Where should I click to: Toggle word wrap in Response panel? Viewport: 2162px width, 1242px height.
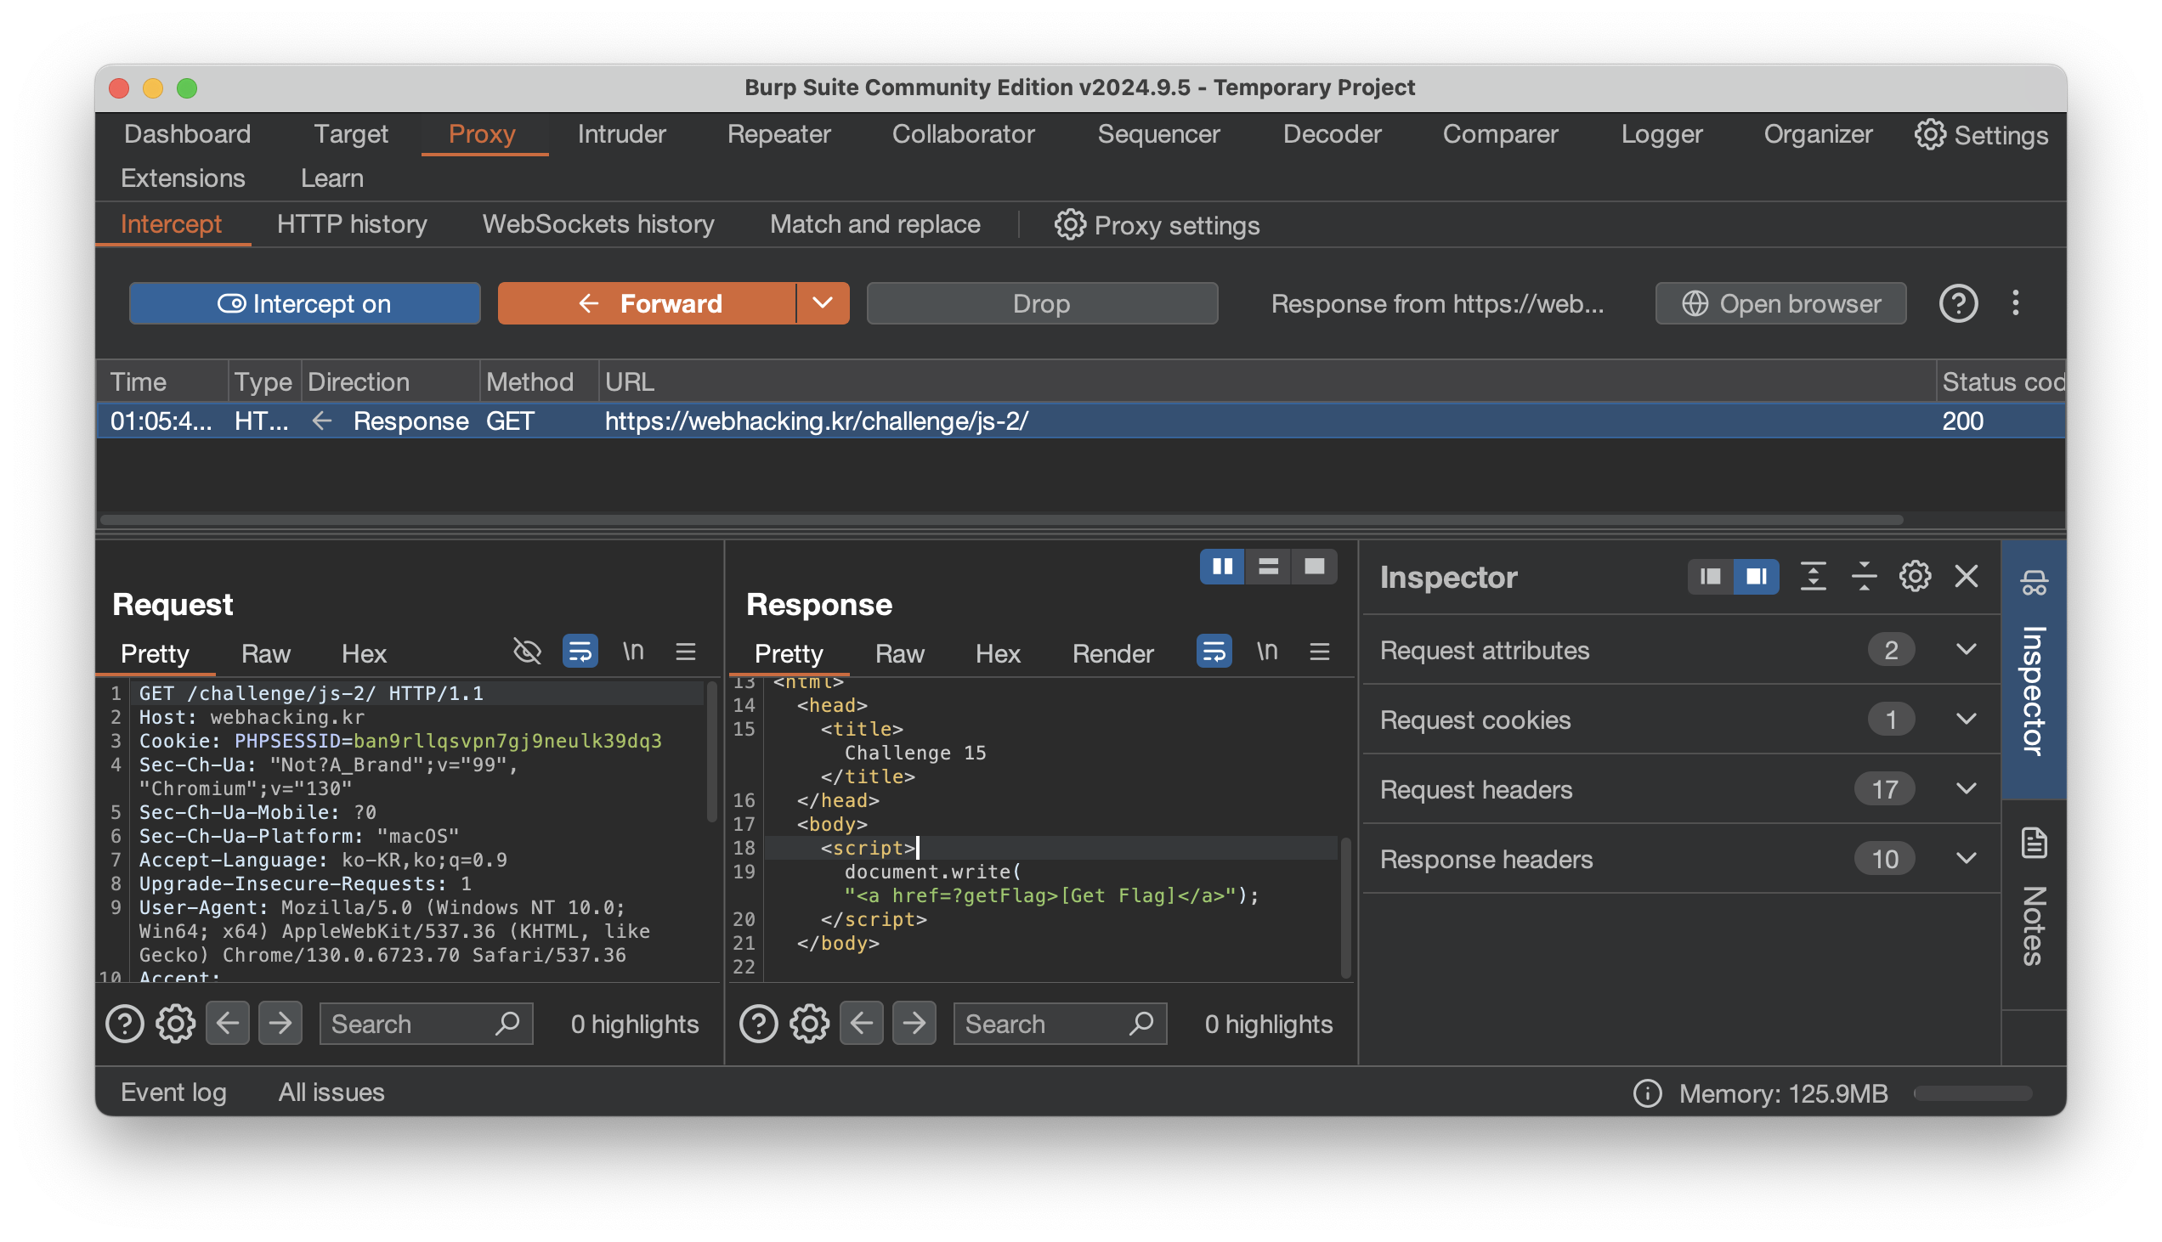1214,652
